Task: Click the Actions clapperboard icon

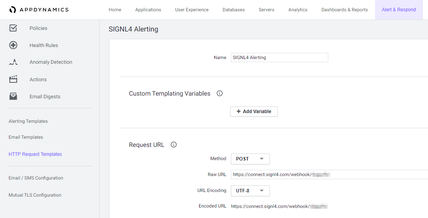Action: (x=13, y=79)
